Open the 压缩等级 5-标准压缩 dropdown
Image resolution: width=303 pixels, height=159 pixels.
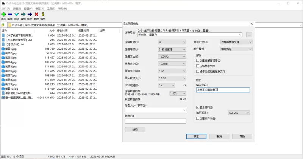point(172,49)
